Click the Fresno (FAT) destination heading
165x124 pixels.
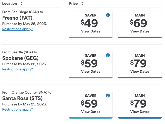17,18
